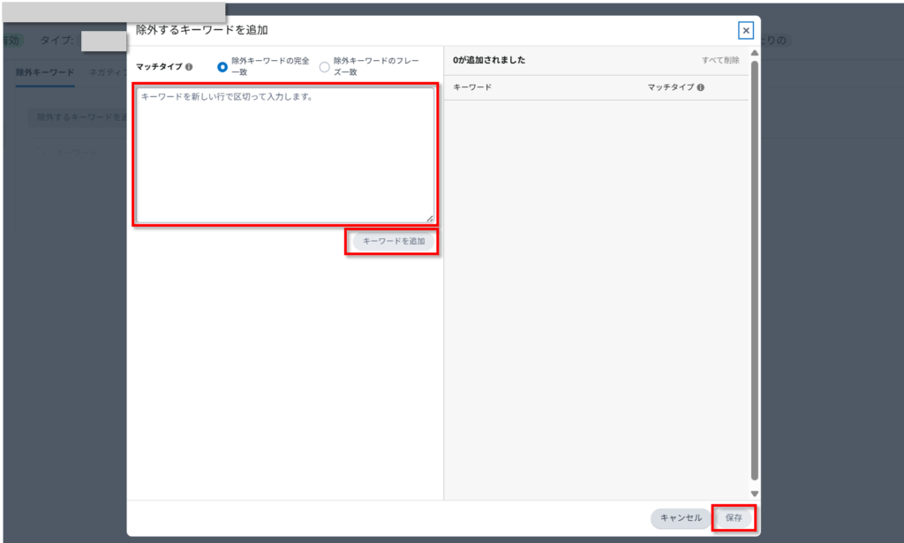
Task: Click scrollbar up arrow in dialog
Action: [x=754, y=54]
